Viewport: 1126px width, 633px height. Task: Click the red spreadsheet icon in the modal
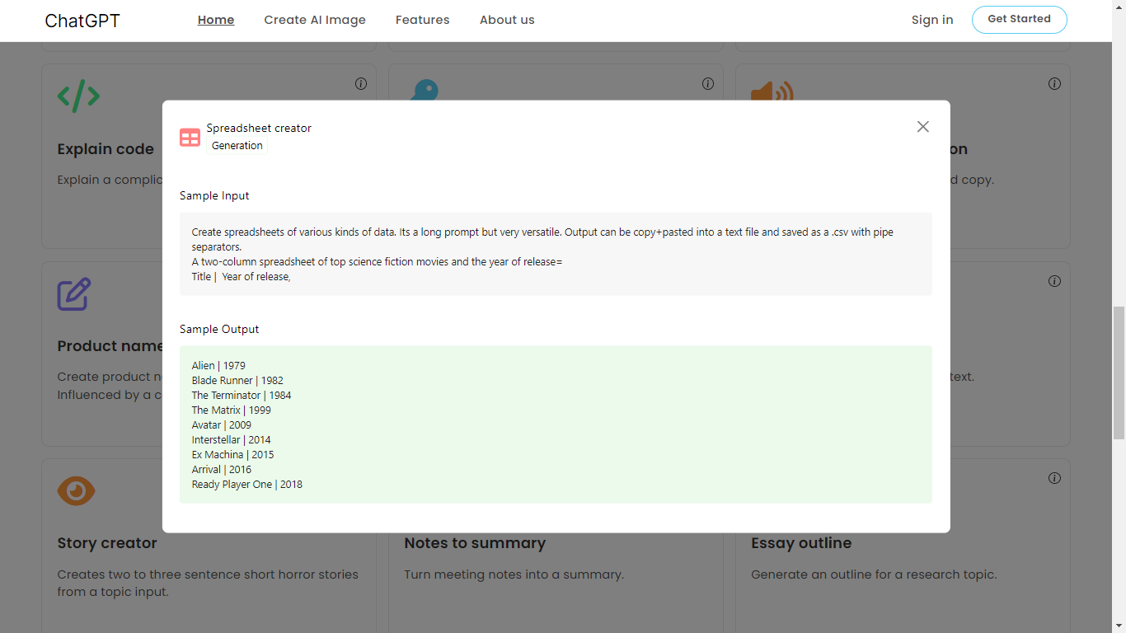click(x=190, y=137)
